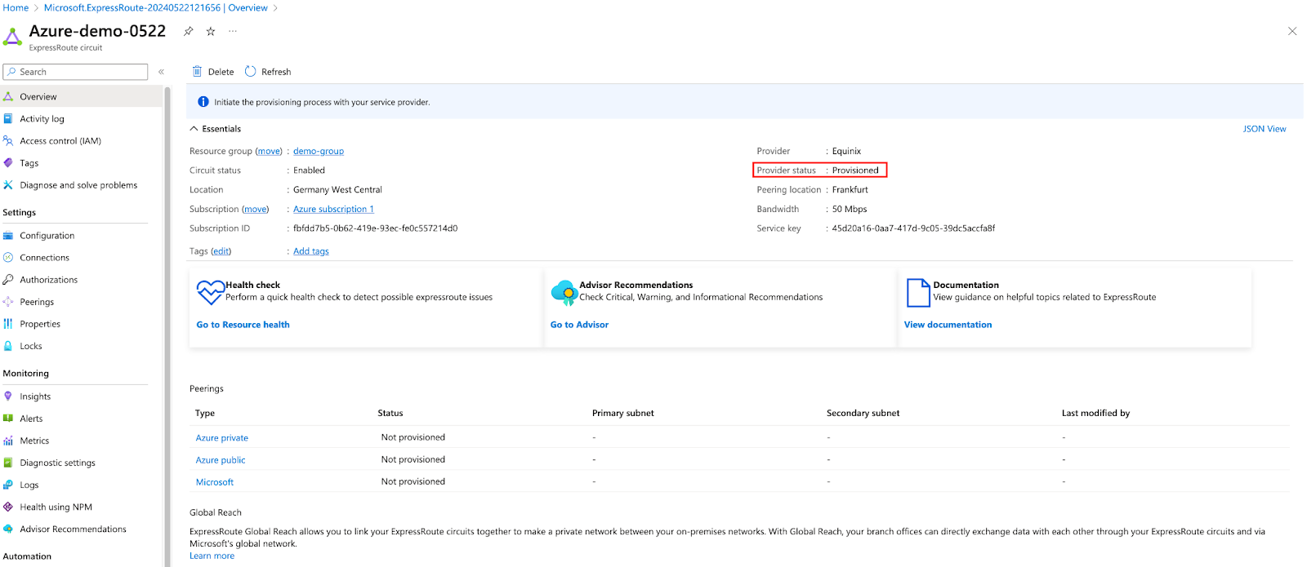Image resolution: width=1307 pixels, height=567 pixels.
Task: Click move link next to Resource group
Action: click(269, 151)
